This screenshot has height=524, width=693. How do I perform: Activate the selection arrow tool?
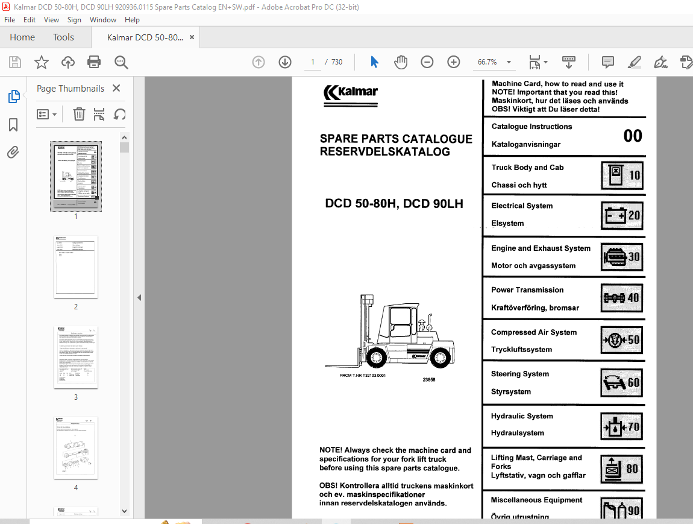coord(374,62)
